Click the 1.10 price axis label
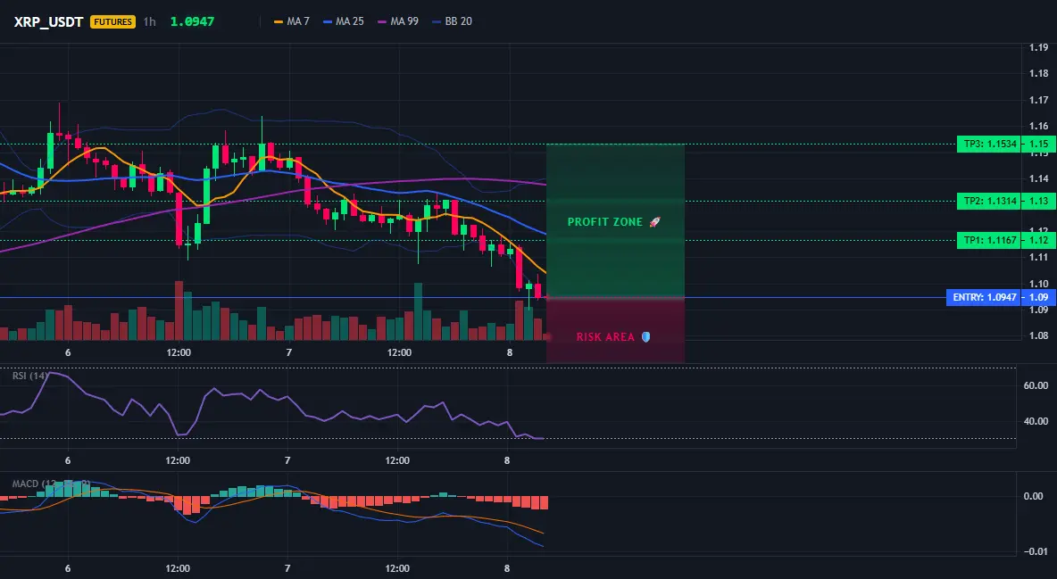The height and width of the screenshot is (579, 1057). (1039, 284)
